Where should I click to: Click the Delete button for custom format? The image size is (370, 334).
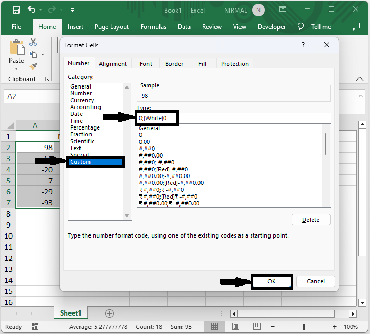tap(311, 220)
